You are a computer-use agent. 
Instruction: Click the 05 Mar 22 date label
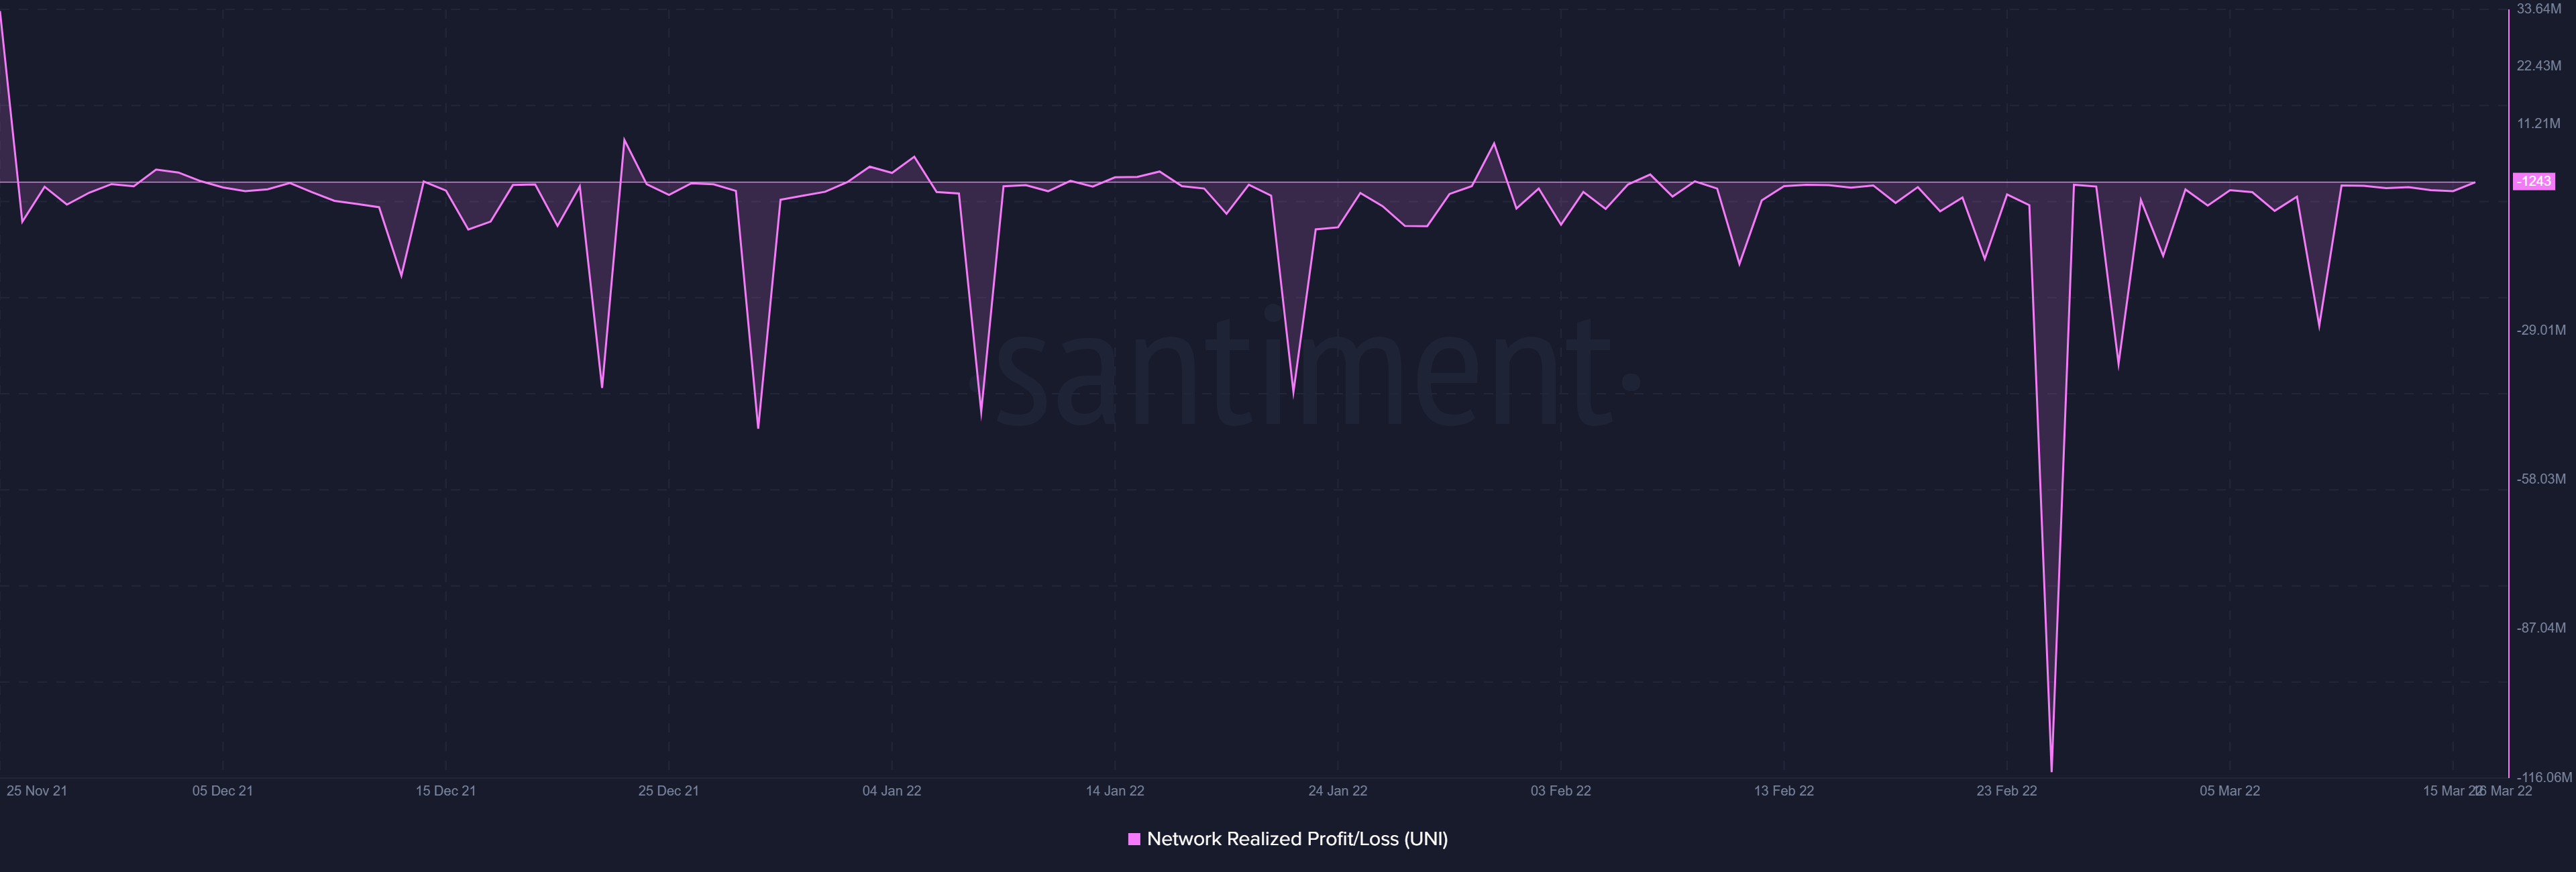pyautogui.click(x=2229, y=791)
